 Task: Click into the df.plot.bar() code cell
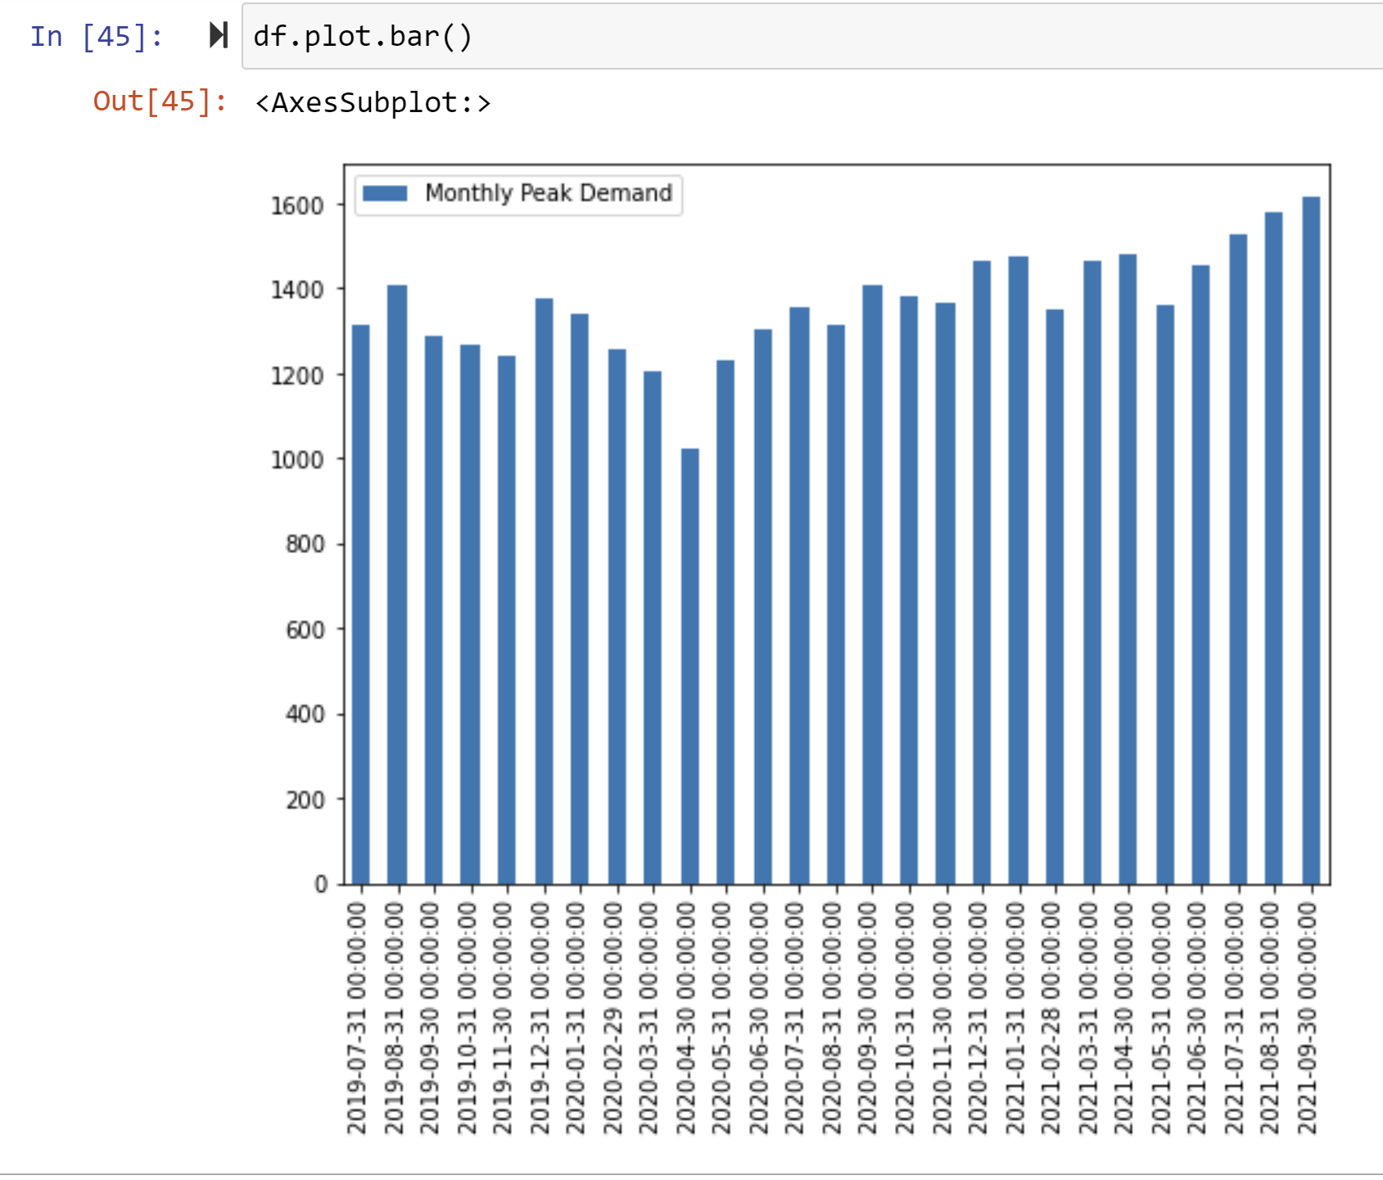coord(812,36)
